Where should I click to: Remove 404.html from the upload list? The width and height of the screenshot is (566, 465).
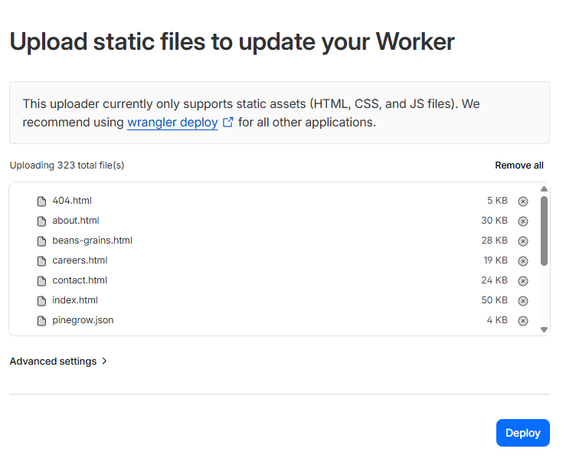pyautogui.click(x=523, y=201)
